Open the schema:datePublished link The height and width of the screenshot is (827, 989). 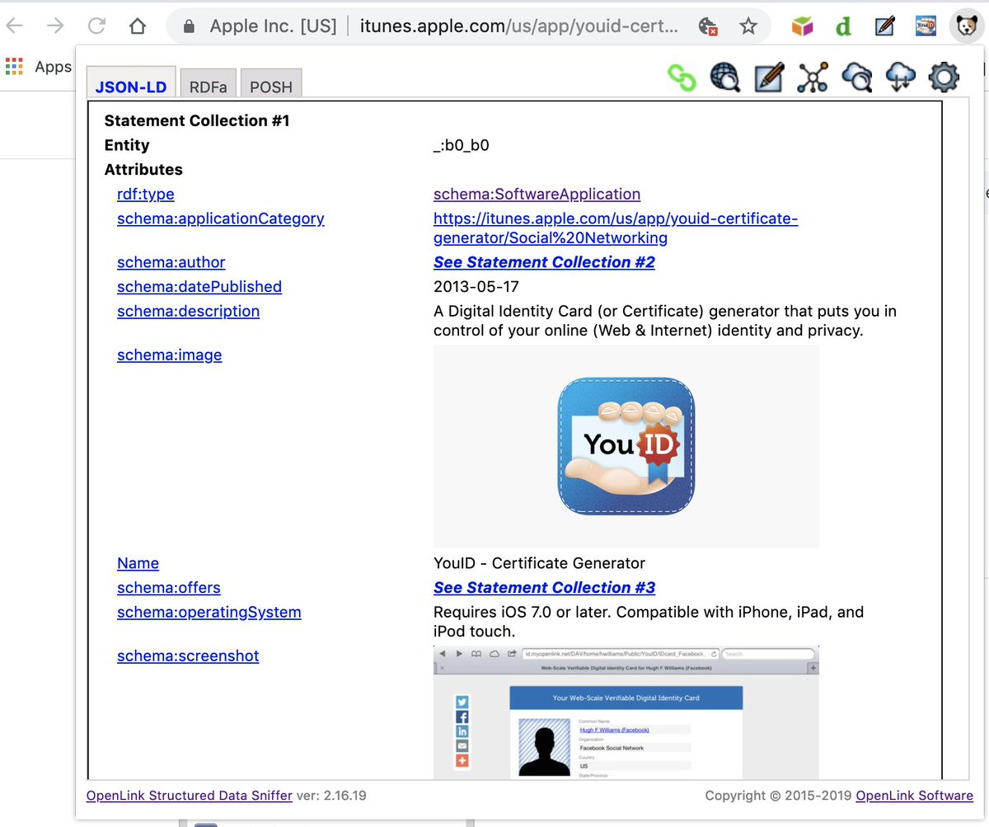click(x=199, y=287)
